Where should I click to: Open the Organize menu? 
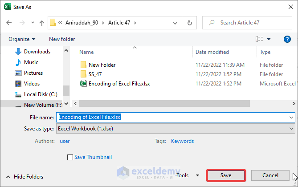point(22,39)
